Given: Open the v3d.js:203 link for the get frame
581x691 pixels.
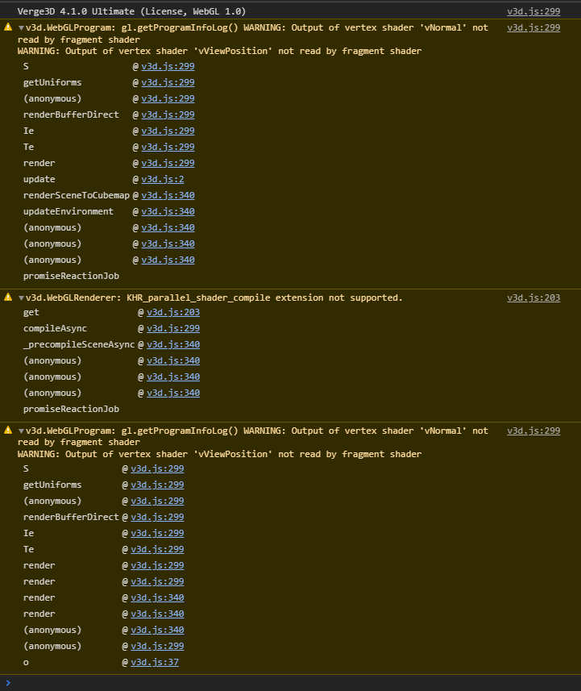Looking at the screenshot, I should coord(173,313).
